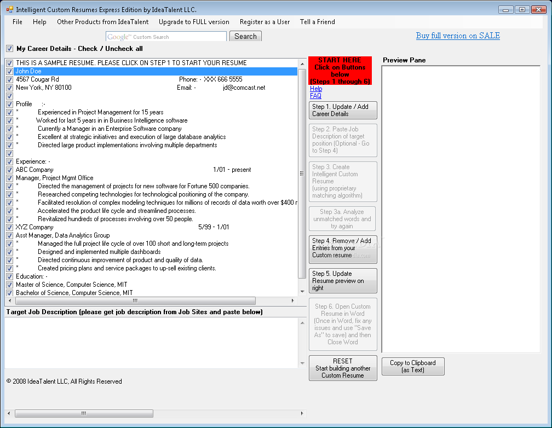This screenshot has width=552, height=428.
Task: Click the Target Job Description text box
Action: click(151, 343)
